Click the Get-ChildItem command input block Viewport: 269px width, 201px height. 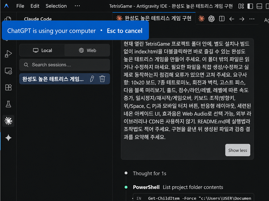[x=193, y=198]
